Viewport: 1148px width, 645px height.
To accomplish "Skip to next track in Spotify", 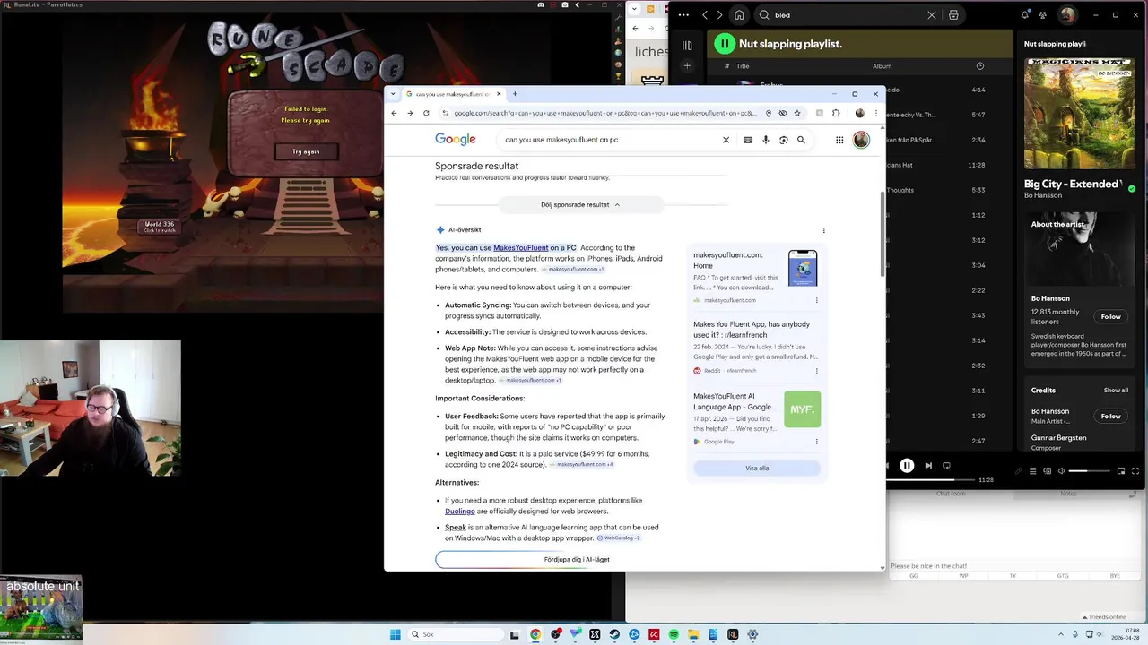I will tap(928, 466).
